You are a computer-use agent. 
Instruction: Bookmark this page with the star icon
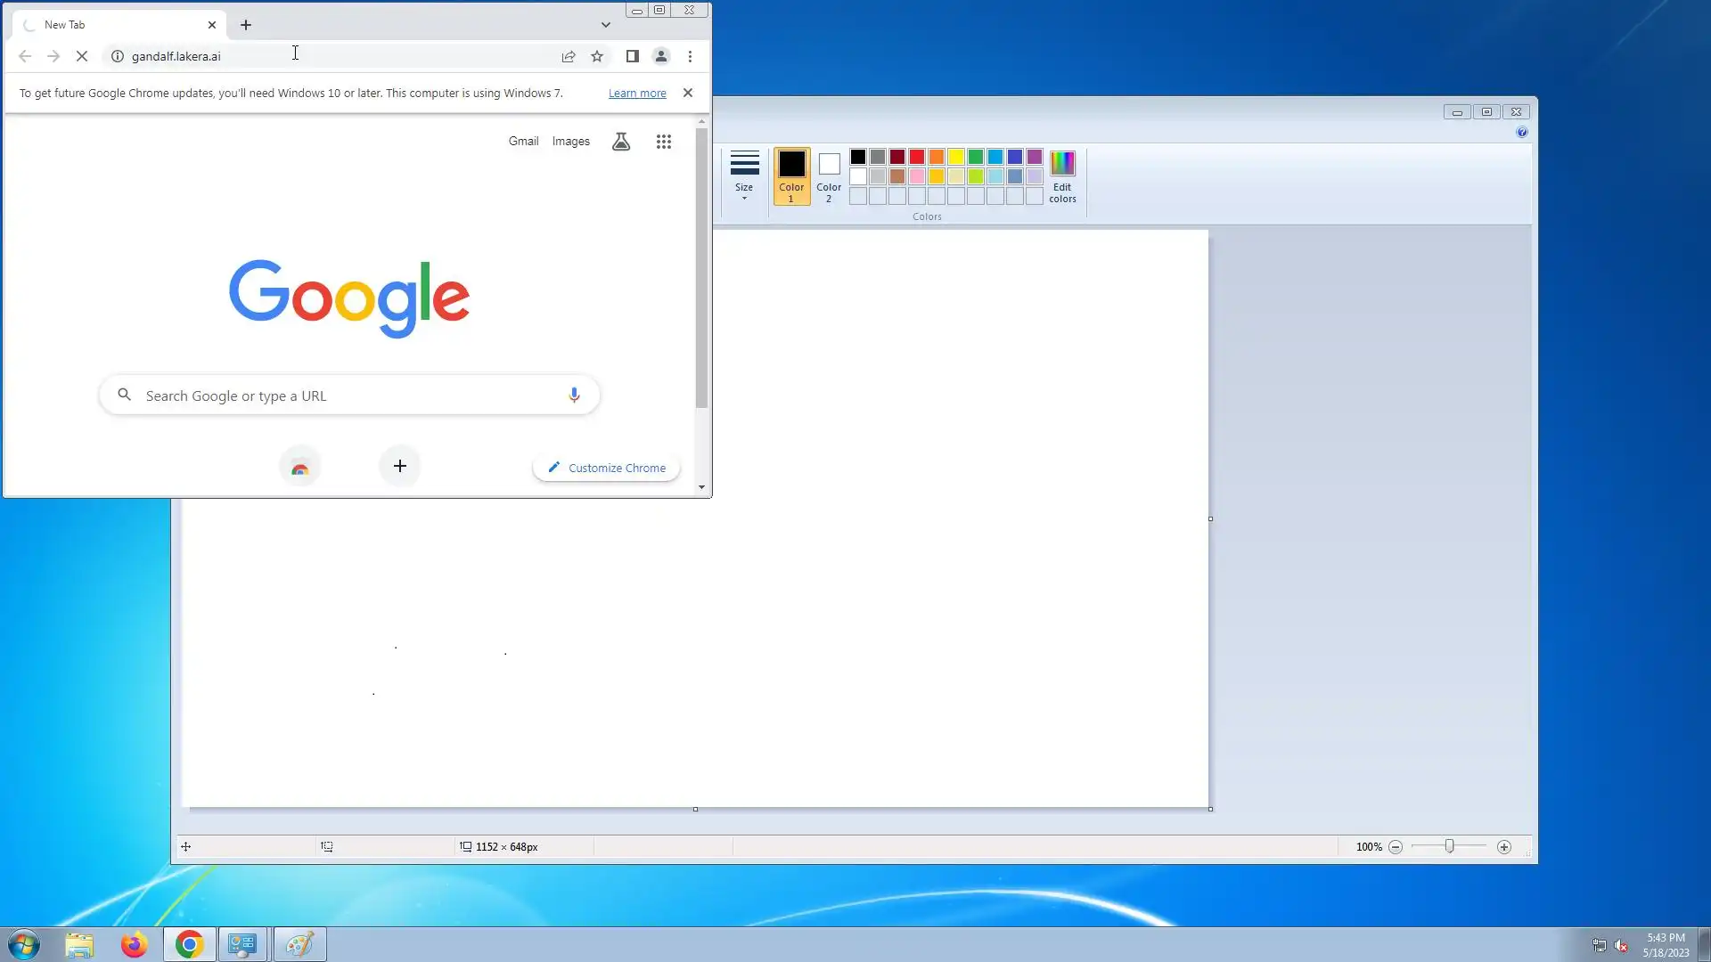pyautogui.click(x=597, y=56)
